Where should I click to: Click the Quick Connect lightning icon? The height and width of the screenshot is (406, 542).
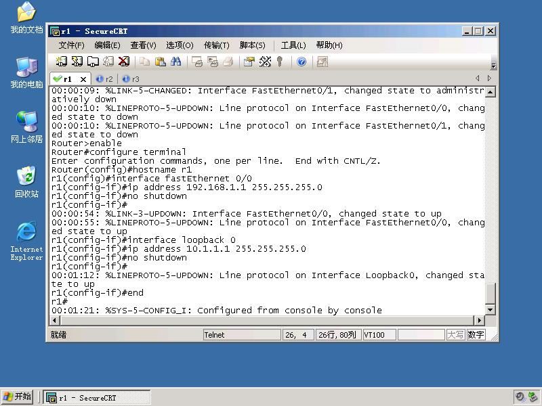point(77,62)
